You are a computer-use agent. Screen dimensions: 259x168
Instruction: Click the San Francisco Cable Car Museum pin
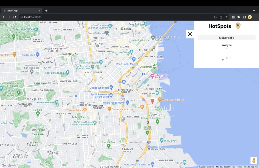pos(110,26)
